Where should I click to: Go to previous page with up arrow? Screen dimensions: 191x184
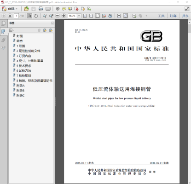click(x=4, y=16)
